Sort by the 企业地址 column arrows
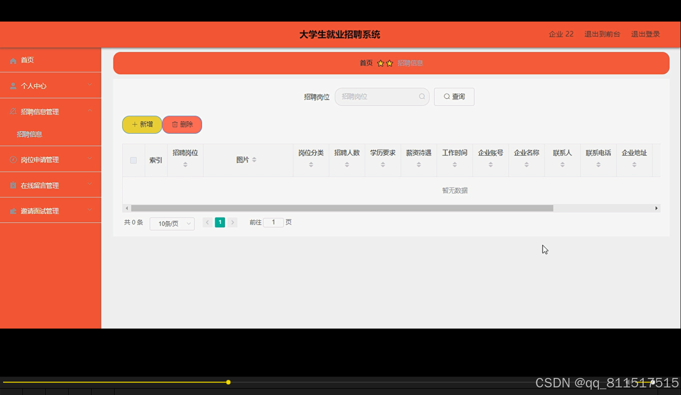Screen dimensions: 681x395 click(x=634, y=165)
